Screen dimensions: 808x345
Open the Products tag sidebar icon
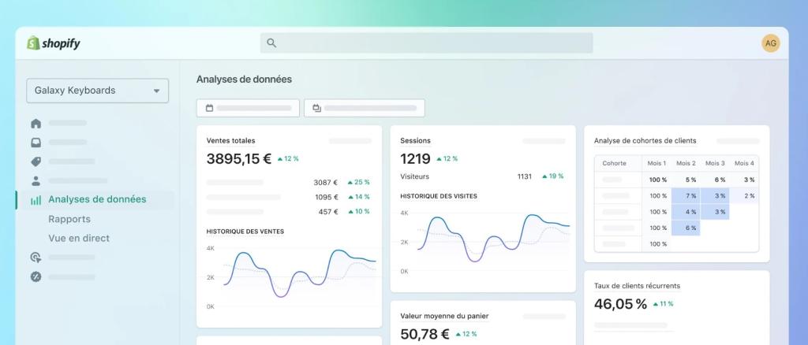pos(36,161)
